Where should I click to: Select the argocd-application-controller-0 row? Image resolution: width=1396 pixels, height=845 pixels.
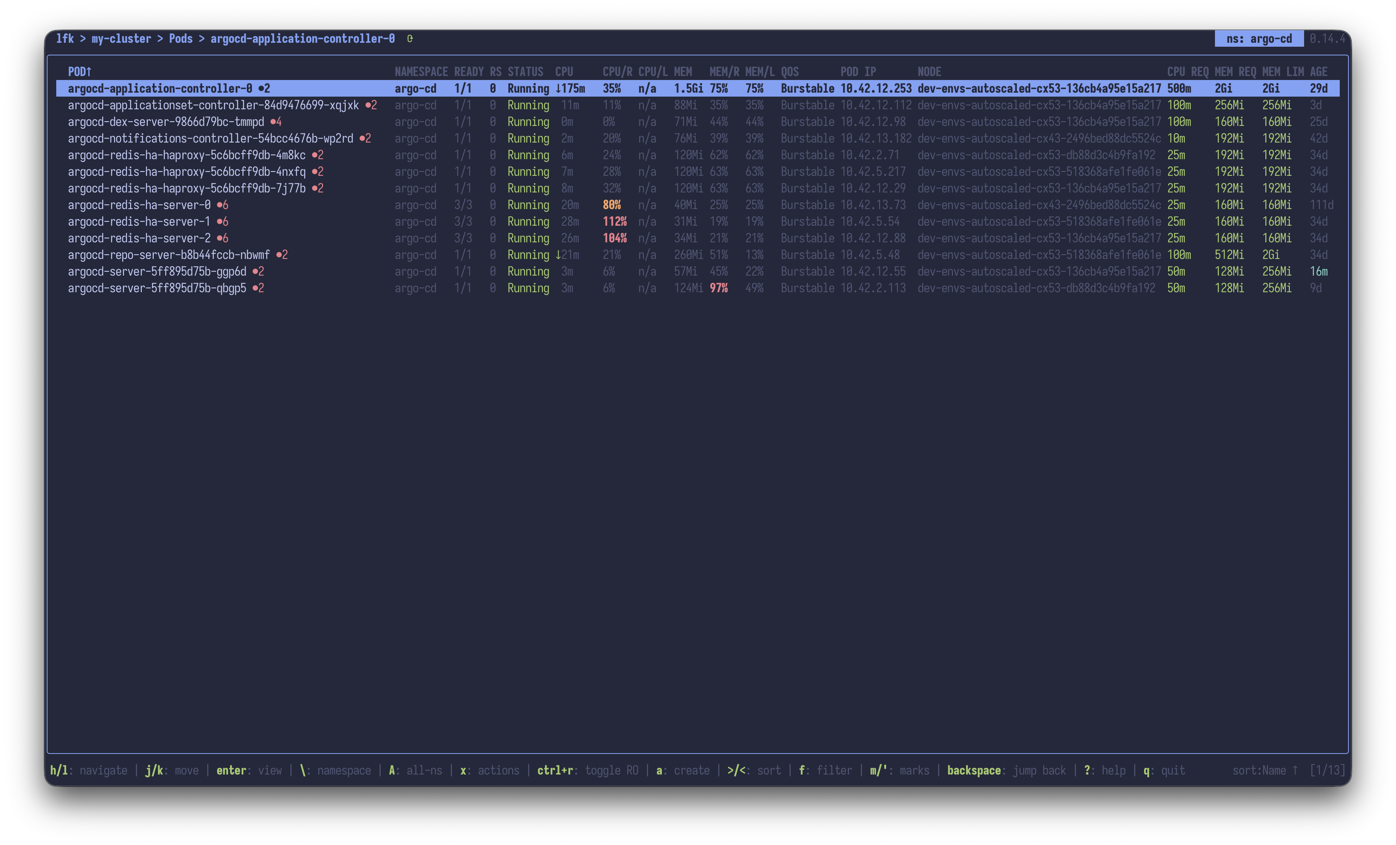[698, 88]
